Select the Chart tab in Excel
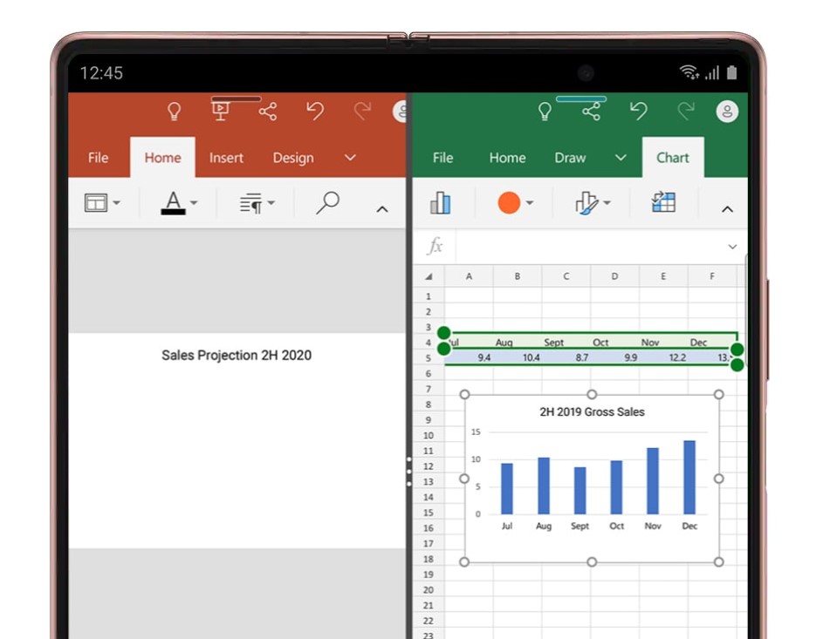Screen dimensions: 823x639 coord(672,158)
